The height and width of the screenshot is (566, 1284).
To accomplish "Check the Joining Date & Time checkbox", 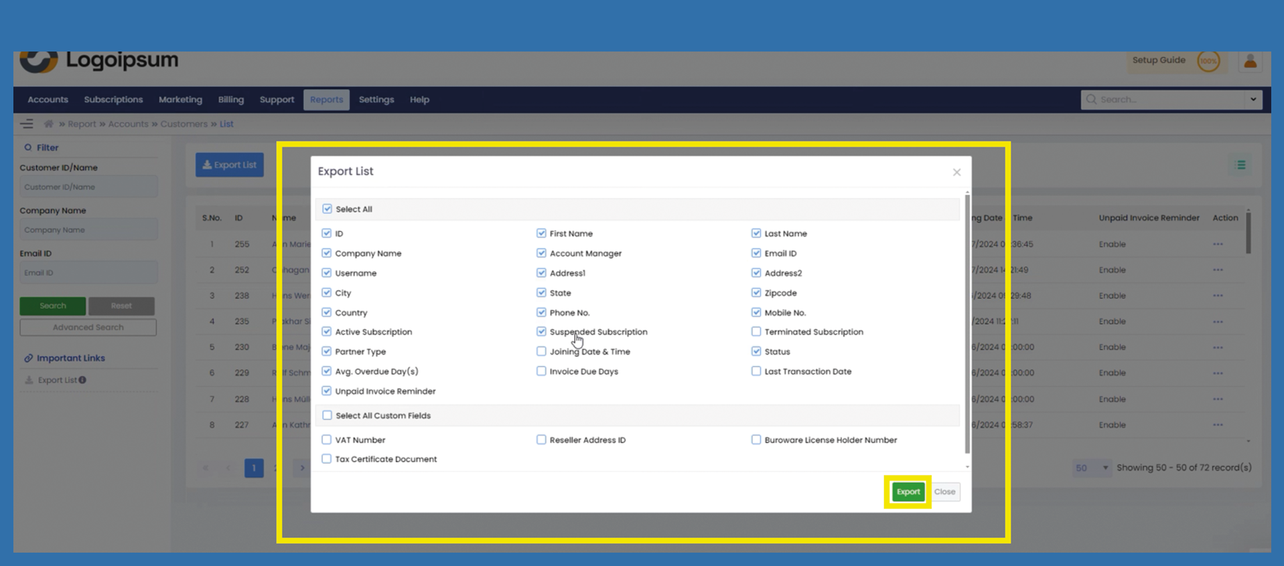I will pyautogui.click(x=541, y=351).
